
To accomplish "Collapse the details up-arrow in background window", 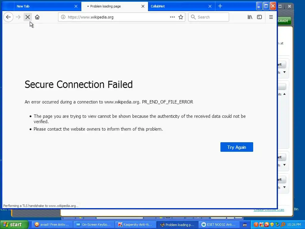I will click(x=284, y=94).
